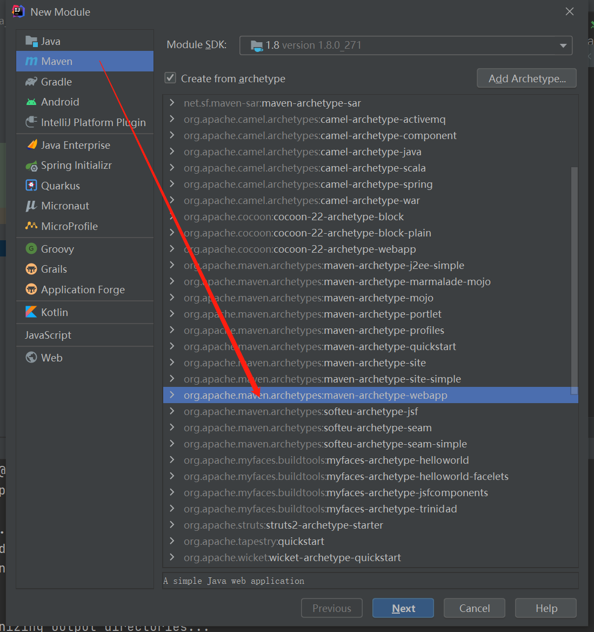Click the Groovy green G icon
Image resolution: width=594 pixels, height=632 pixels.
click(31, 249)
